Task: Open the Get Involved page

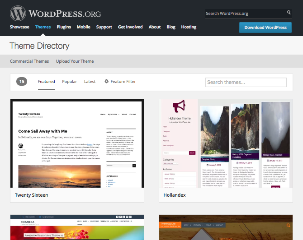Action: [130, 27]
